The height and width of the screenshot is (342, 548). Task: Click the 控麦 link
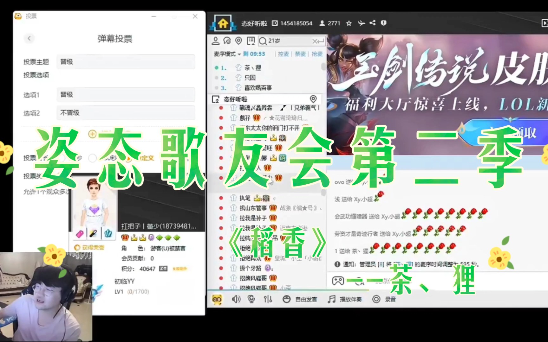pos(284,54)
